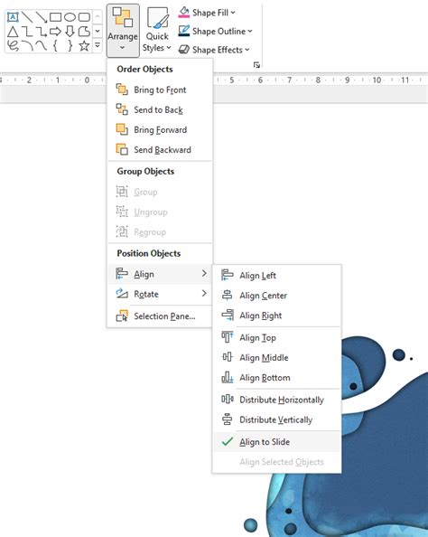Open the Quick Styles gallery
This screenshot has height=537, width=428.
157,30
